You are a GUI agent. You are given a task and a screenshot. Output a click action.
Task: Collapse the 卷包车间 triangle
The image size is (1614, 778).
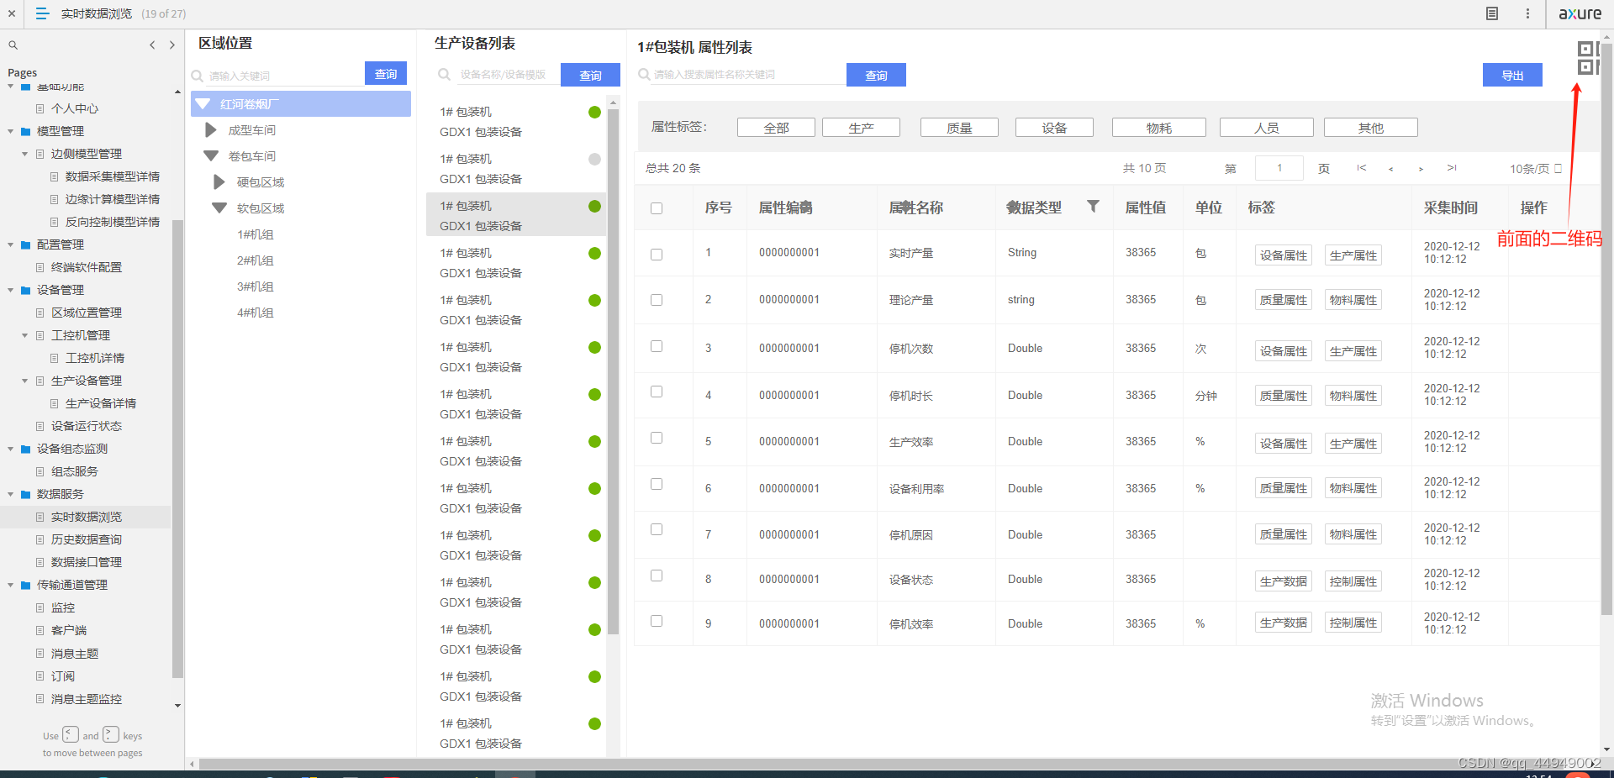pyautogui.click(x=211, y=156)
